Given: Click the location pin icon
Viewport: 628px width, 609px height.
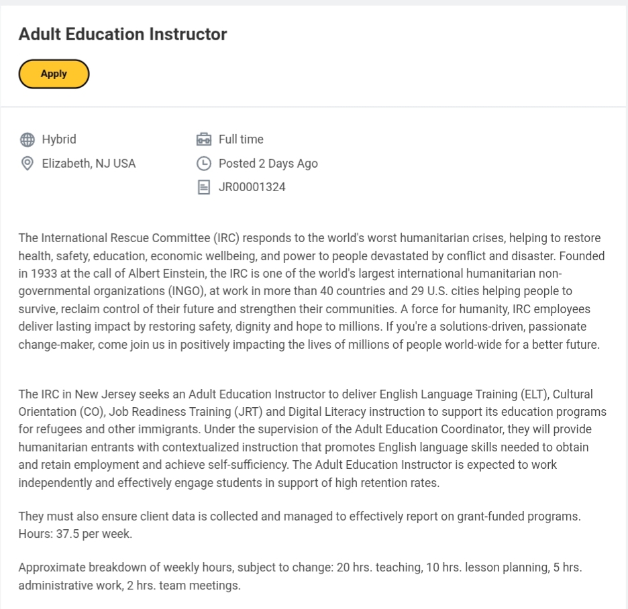Looking at the screenshot, I should (28, 164).
